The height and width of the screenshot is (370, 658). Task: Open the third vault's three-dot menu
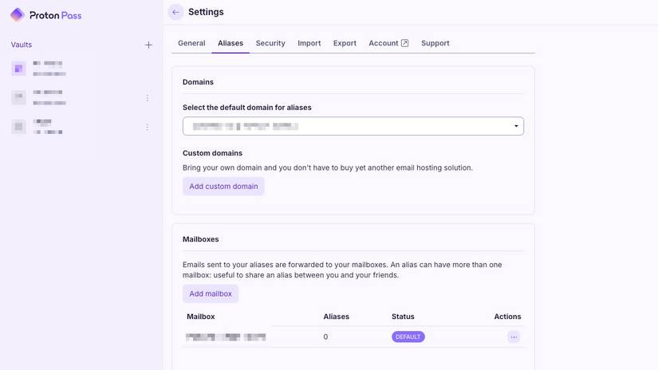click(147, 127)
